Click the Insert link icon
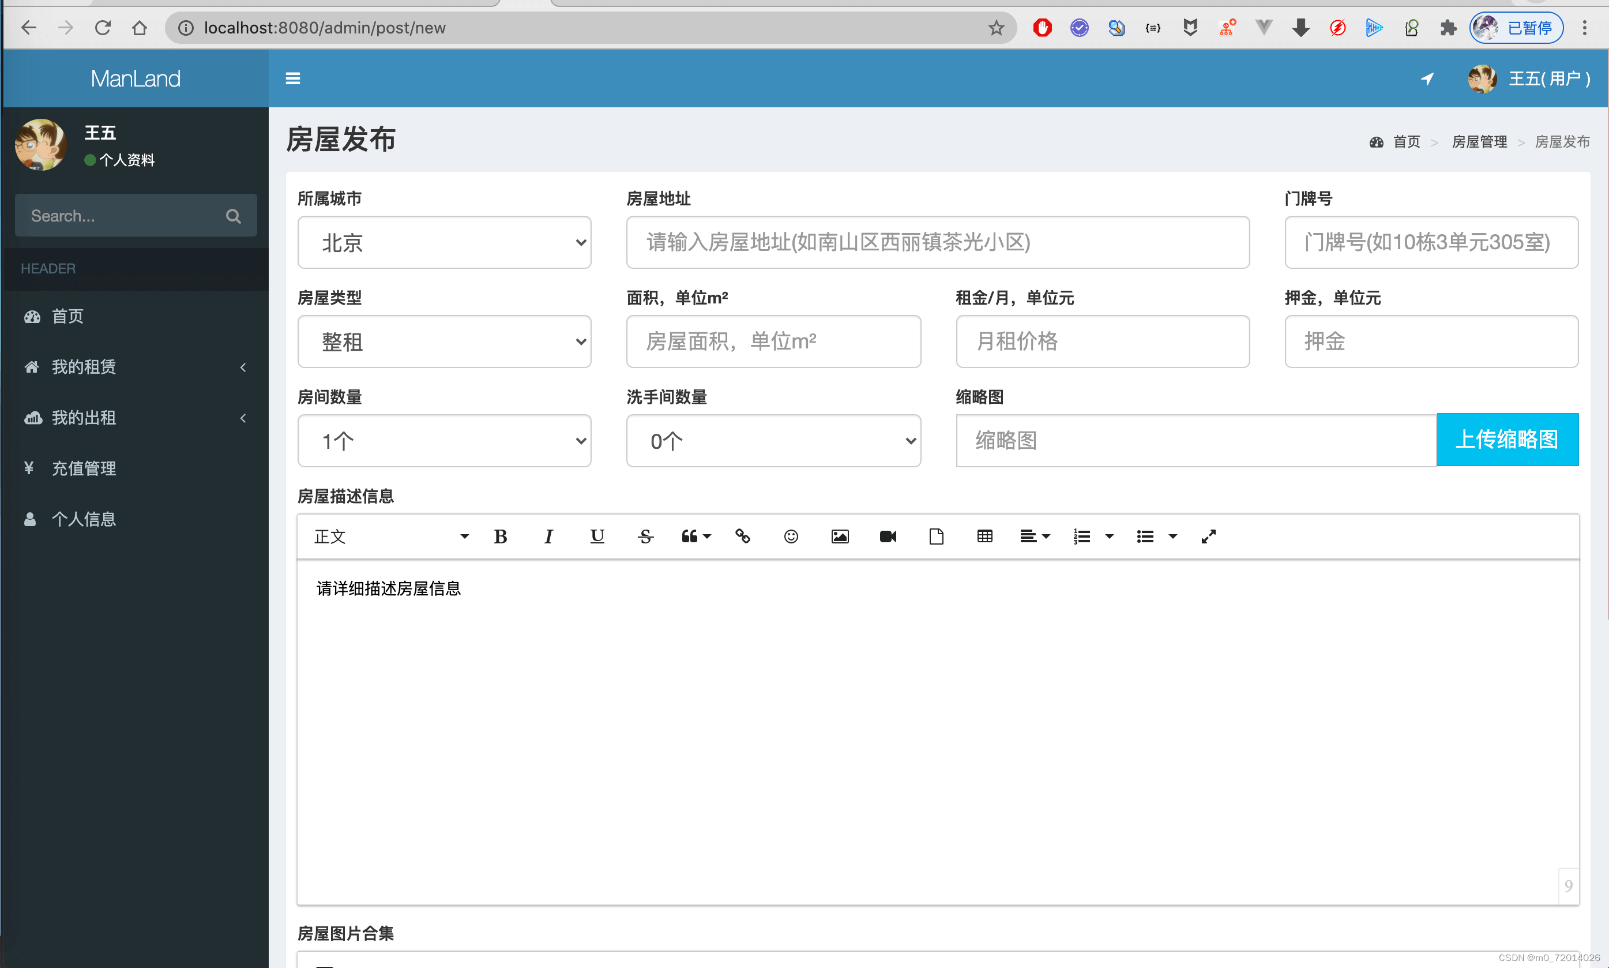The image size is (1609, 968). coord(743,536)
